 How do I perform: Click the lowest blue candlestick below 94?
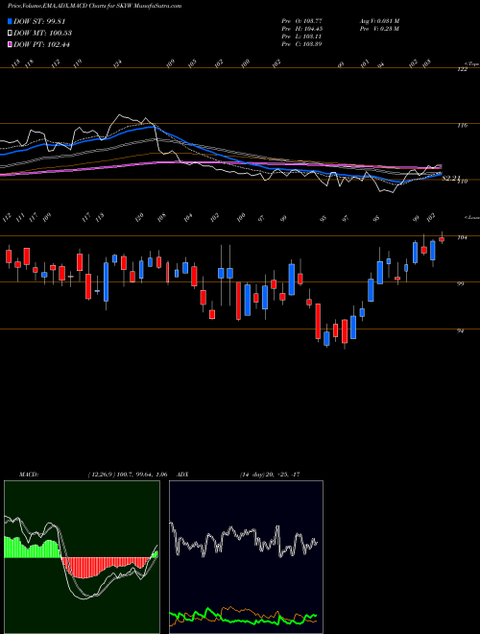click(x=326, y=339)
